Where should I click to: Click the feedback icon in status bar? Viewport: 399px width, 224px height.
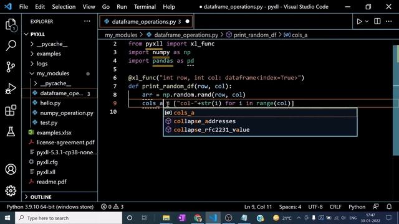pyautogui.click(x=375, y=207)
